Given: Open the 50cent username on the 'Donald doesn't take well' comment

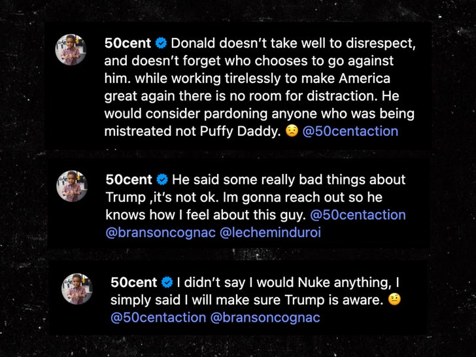Looking at the screenshot, I should [x=128, y=44].
